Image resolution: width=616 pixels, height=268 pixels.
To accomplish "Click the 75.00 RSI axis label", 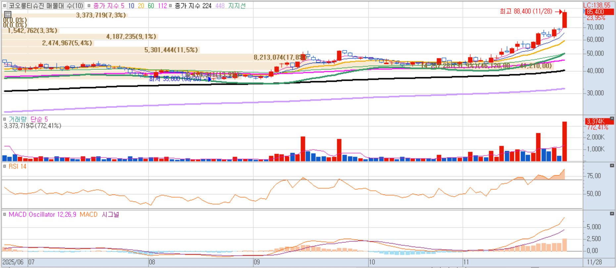I will click(x=593, y=176).
